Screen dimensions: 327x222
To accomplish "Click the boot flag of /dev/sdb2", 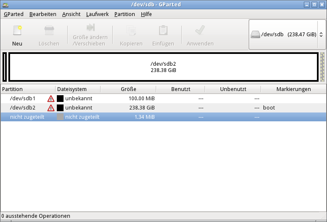I will coord(269,108).
